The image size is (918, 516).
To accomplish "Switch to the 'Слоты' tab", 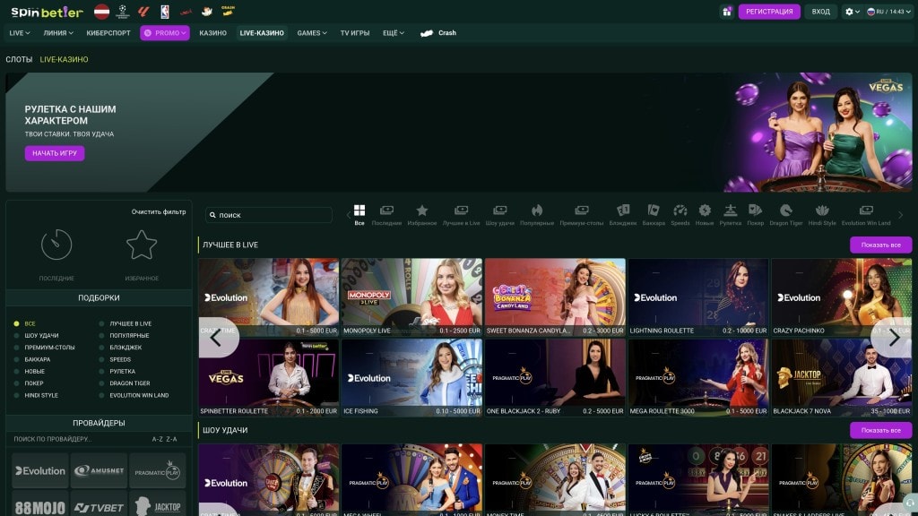I will (x=19, y=60).
